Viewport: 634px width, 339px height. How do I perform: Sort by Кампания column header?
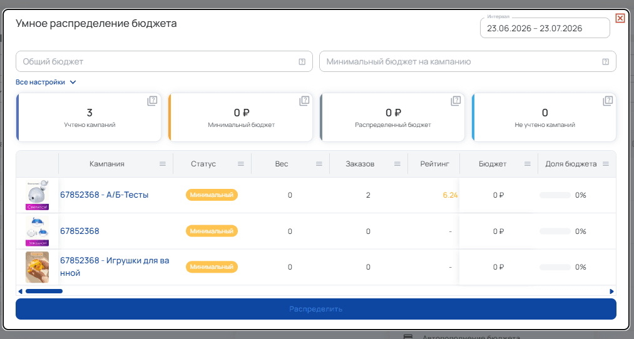[x=107, y=164]
